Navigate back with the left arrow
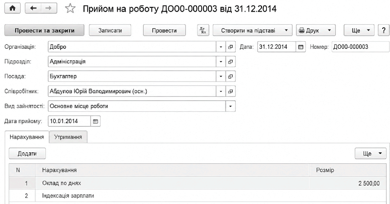Screen dimensions: 390x204 (33, 9)
